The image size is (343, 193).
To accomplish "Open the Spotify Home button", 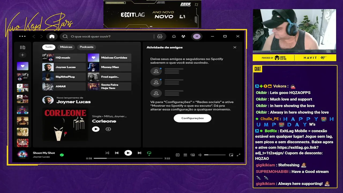I will pos(52,36).
